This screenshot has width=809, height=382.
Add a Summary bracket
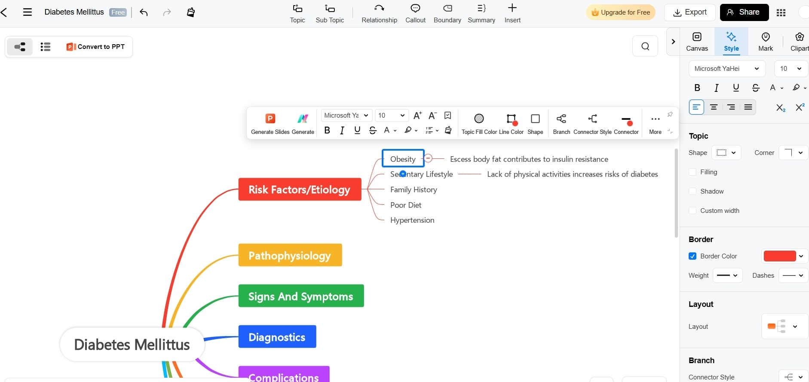pos(481,14)
